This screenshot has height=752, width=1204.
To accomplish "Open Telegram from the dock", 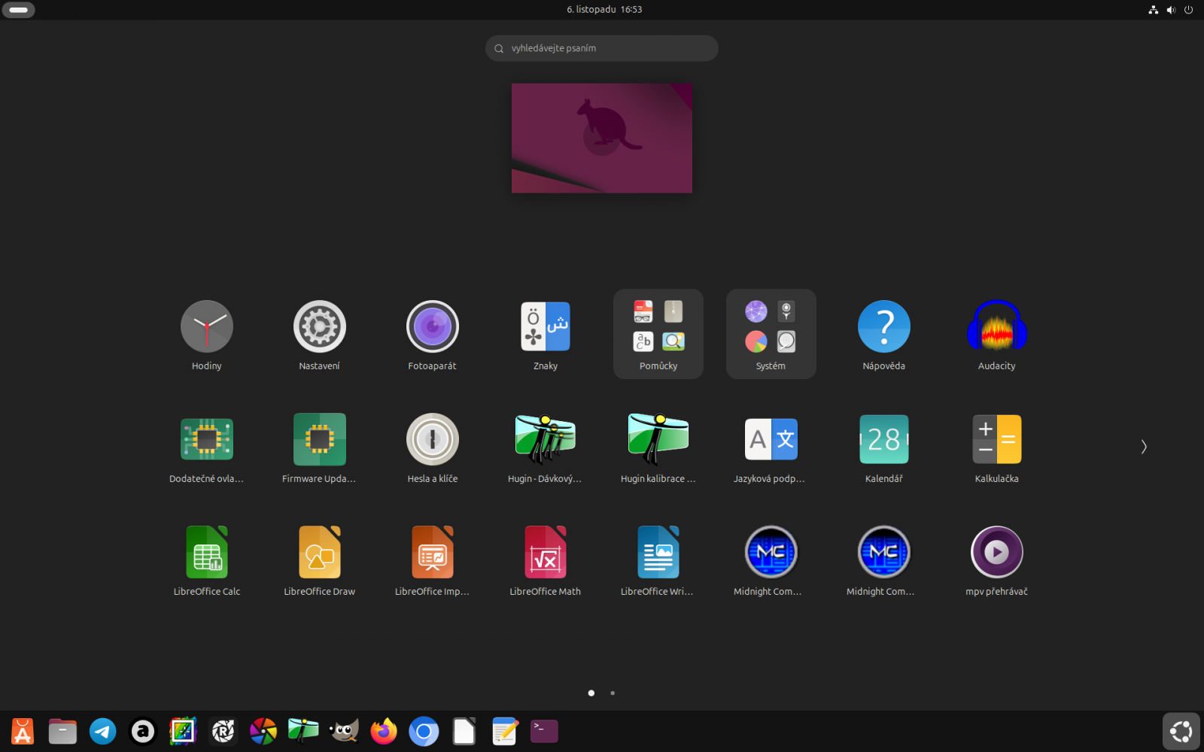I will pyautogui.click(x=103, y=731).
